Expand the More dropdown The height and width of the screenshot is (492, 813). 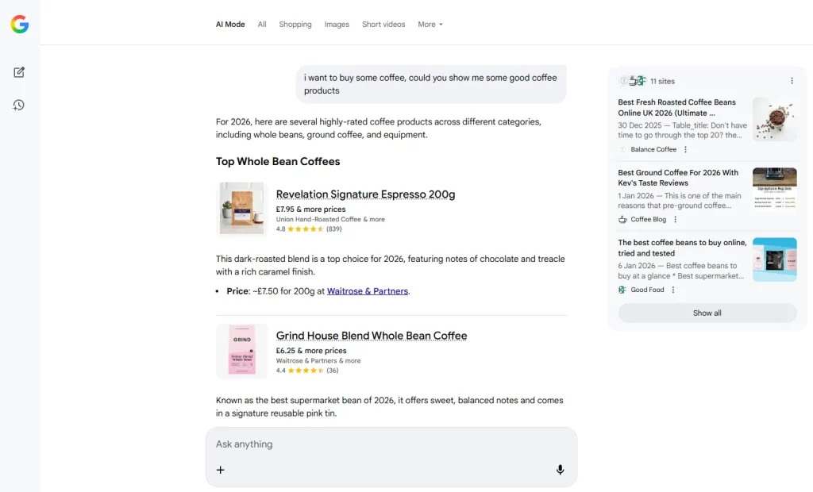pyautogui.click(x=430, y=25)
